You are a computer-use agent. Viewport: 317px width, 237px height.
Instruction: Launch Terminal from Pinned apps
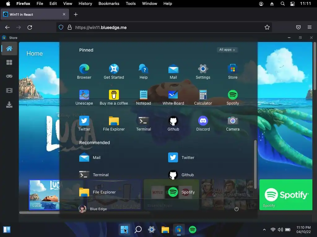(x=144, y=123)
